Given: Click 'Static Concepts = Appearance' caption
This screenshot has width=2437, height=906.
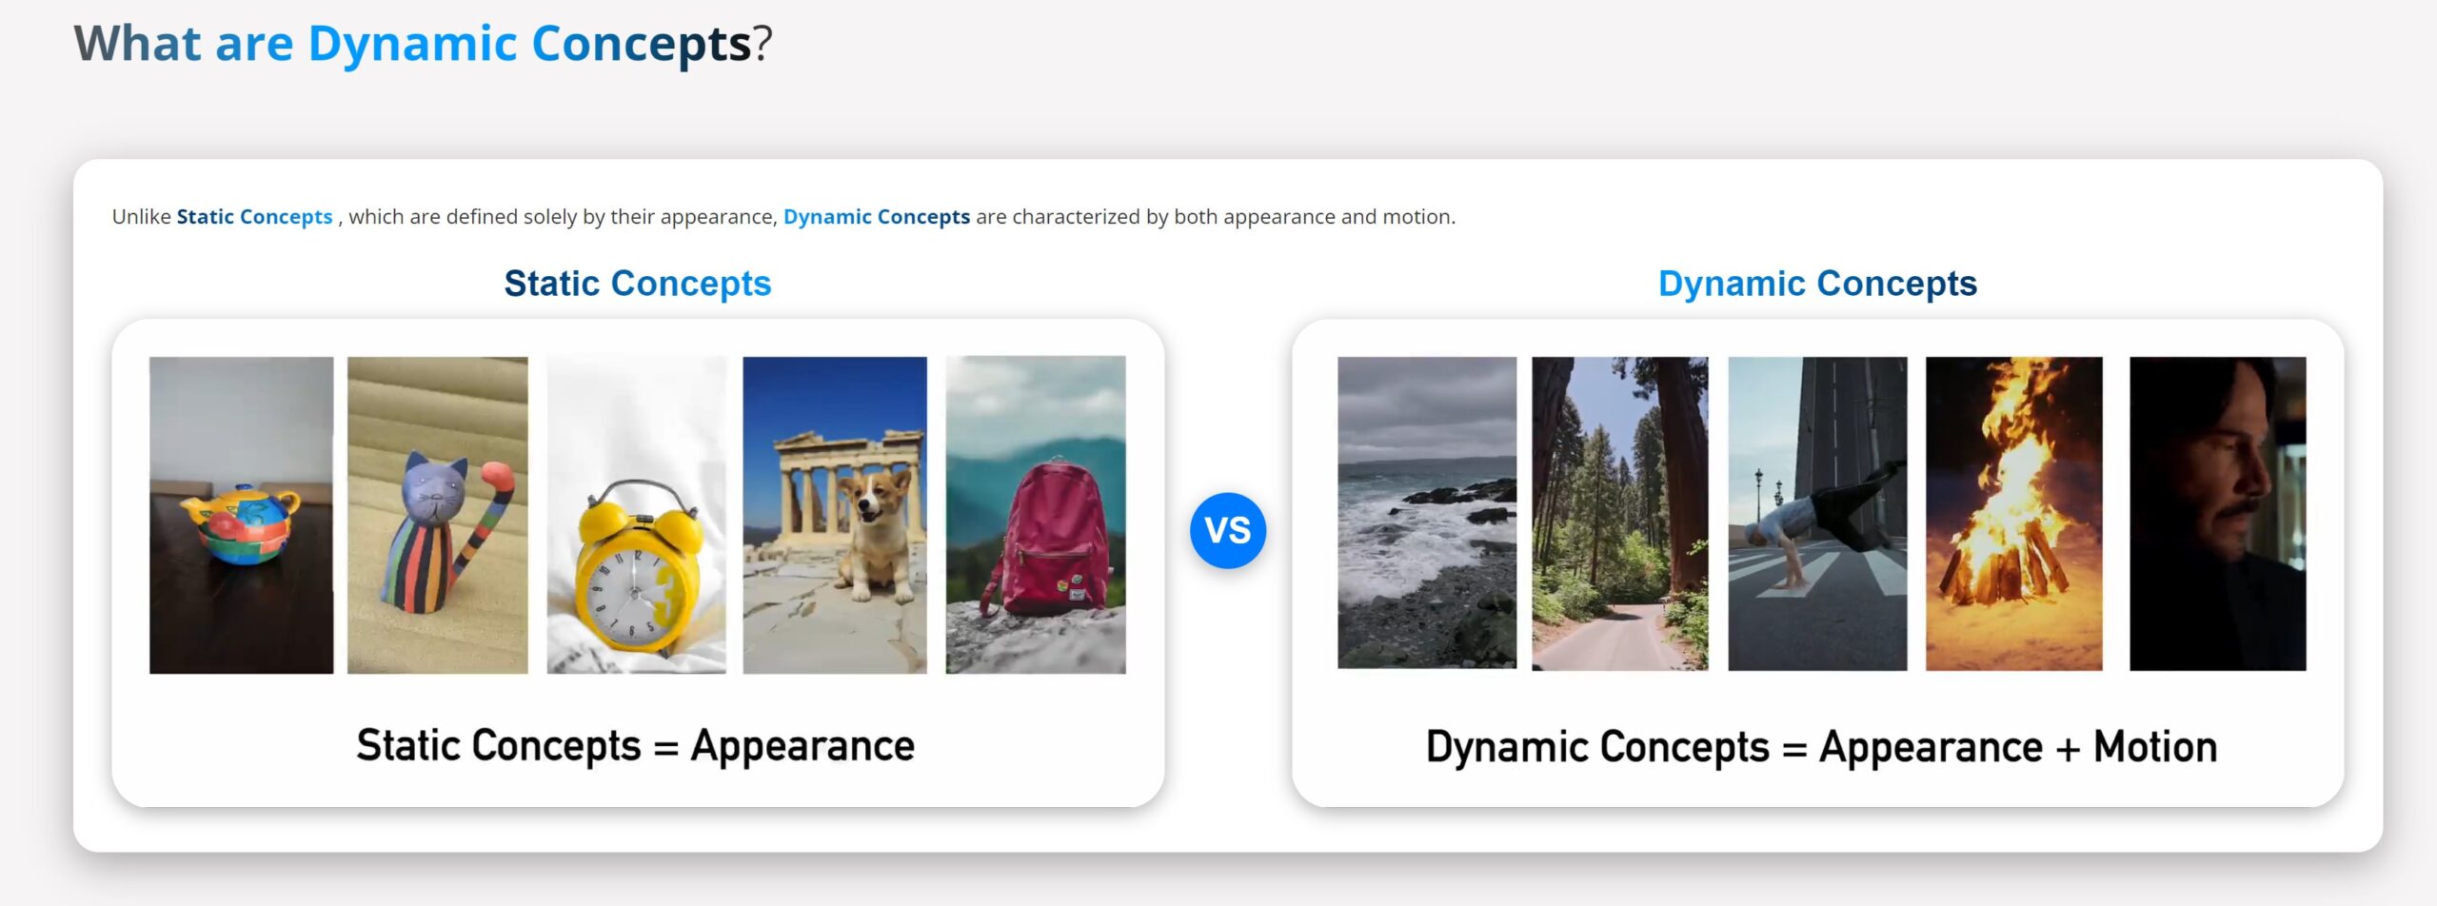Looking at the screenshot, I should pyautogui.click(x=636, y=745).
